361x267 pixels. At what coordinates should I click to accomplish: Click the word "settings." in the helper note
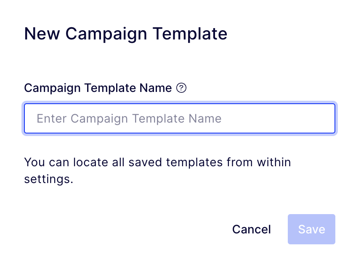[48, 179]
